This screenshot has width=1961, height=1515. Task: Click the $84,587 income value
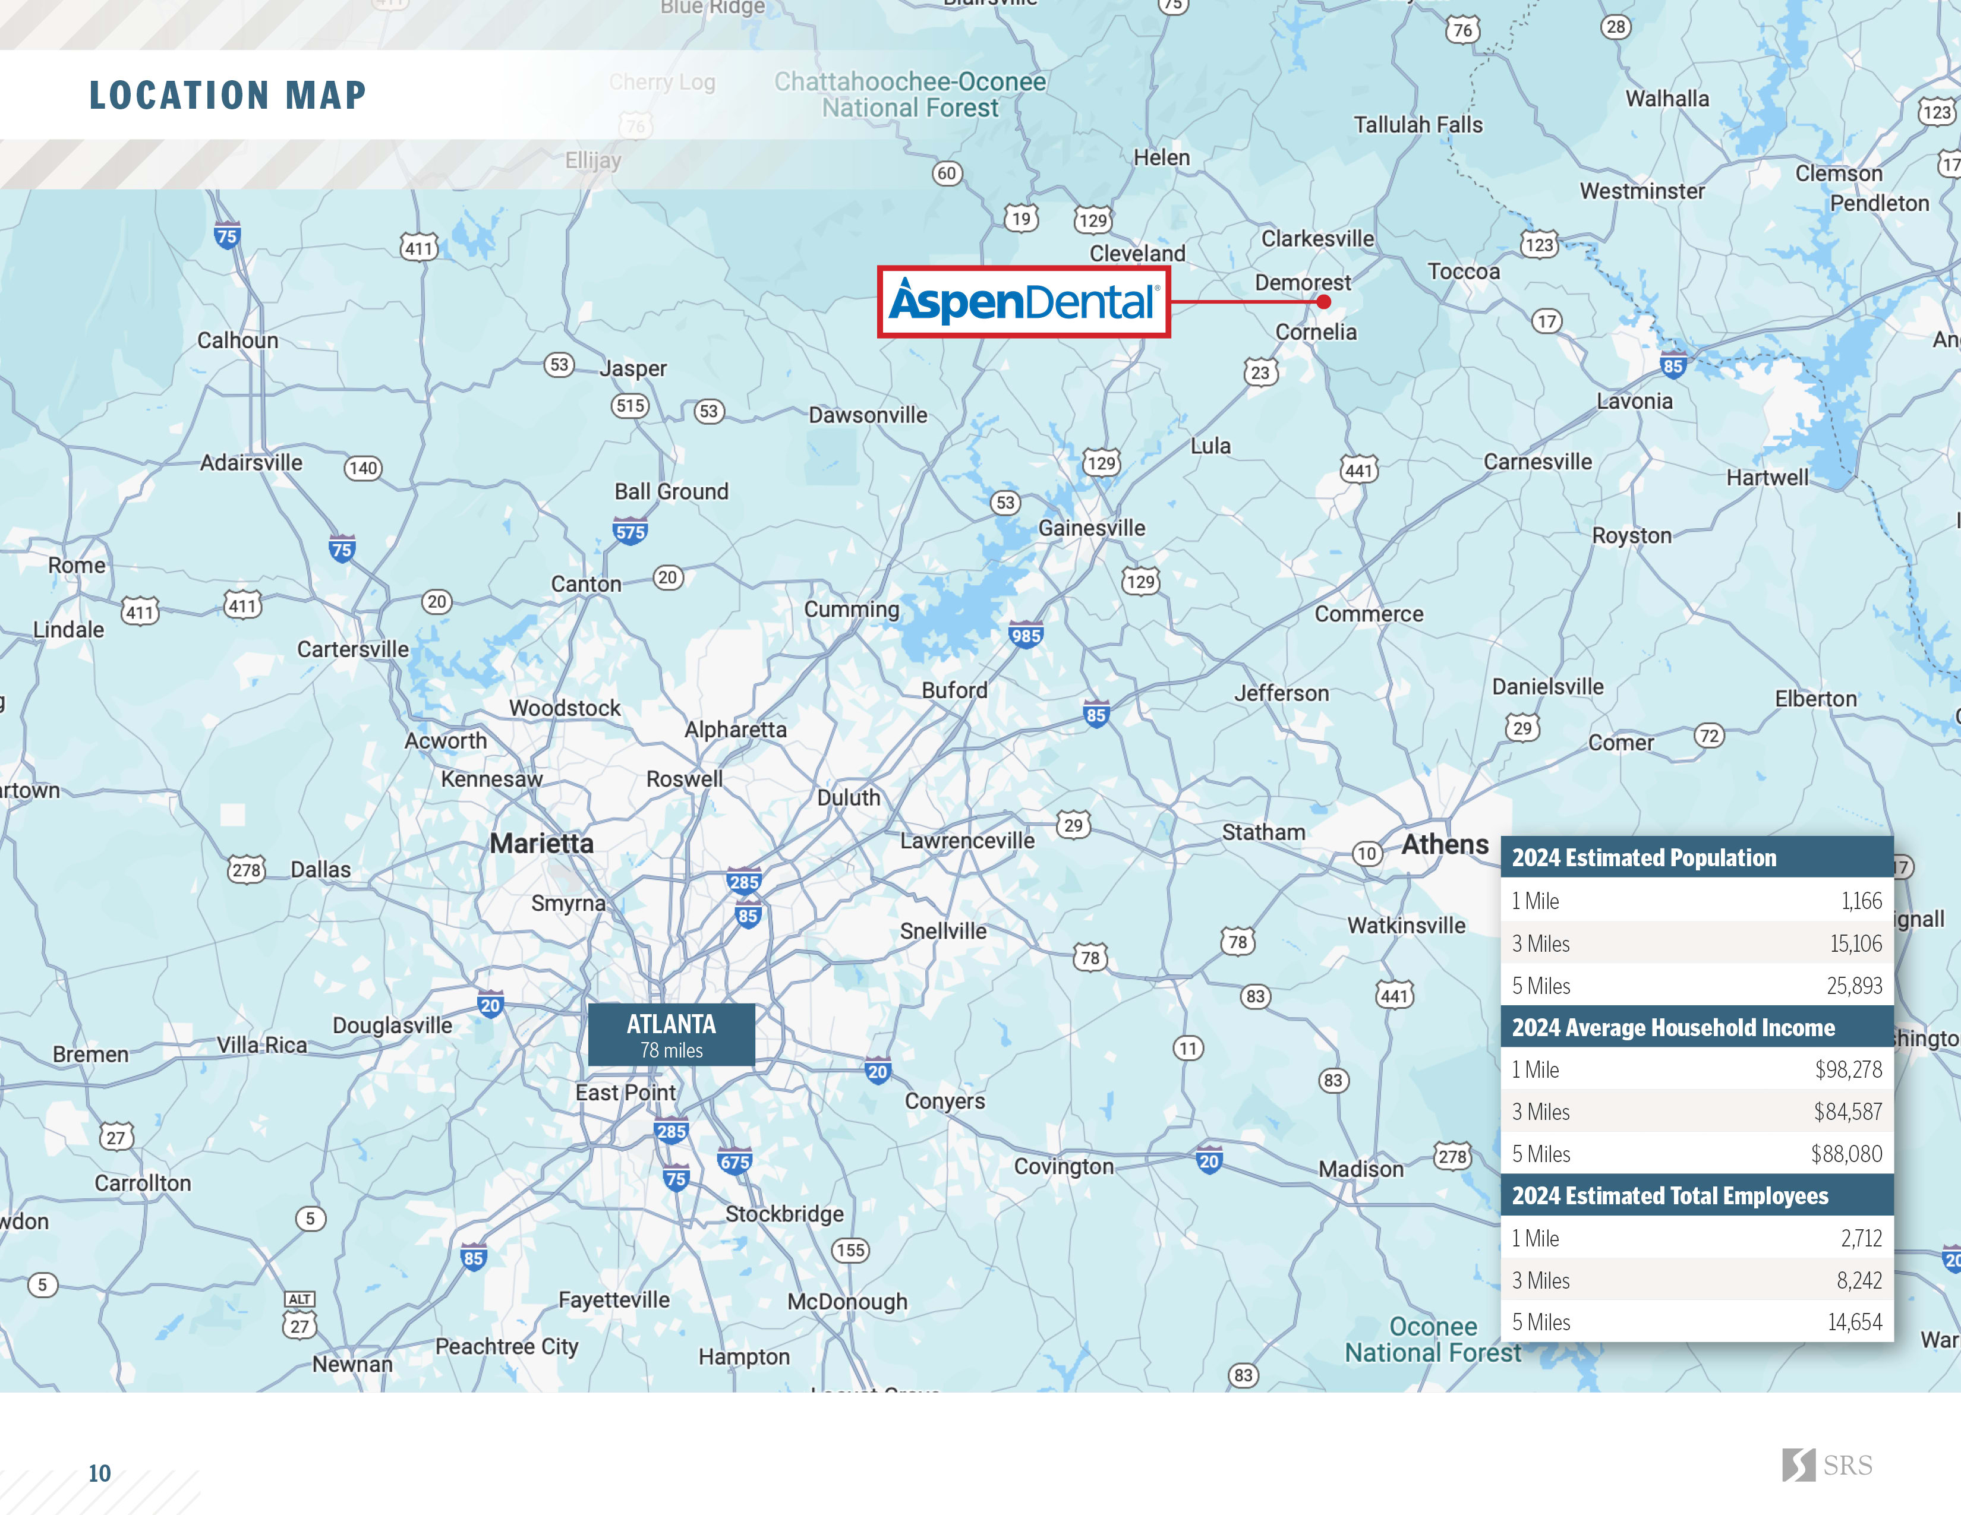[1848, 1111]
